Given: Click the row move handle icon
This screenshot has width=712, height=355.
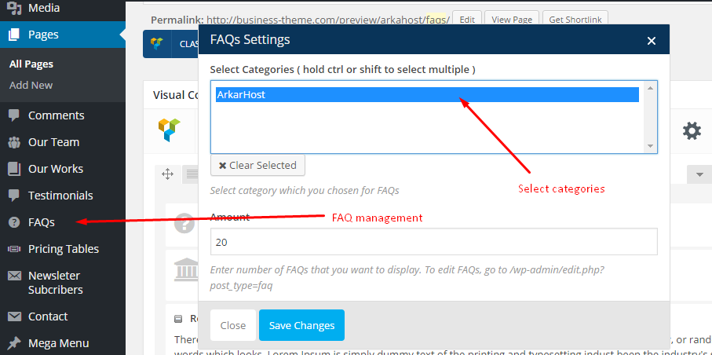Looking at the screenshot, I should point(167,174).
